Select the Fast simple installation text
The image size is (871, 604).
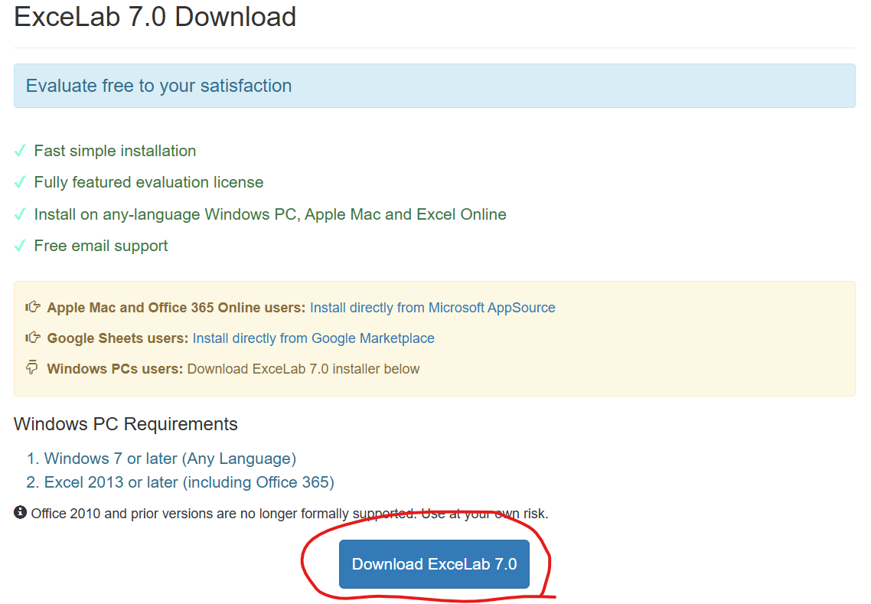click(115, 151)
